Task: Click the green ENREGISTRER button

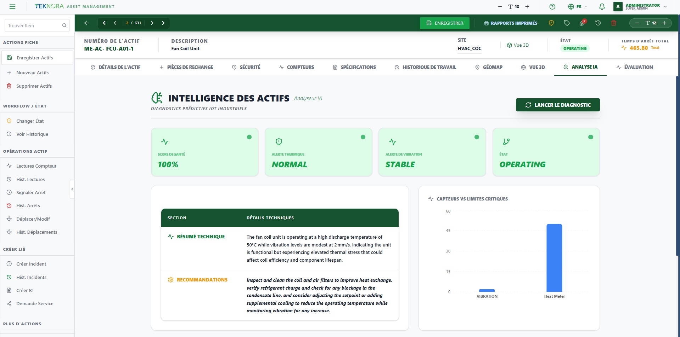Action: coord(445,23)
